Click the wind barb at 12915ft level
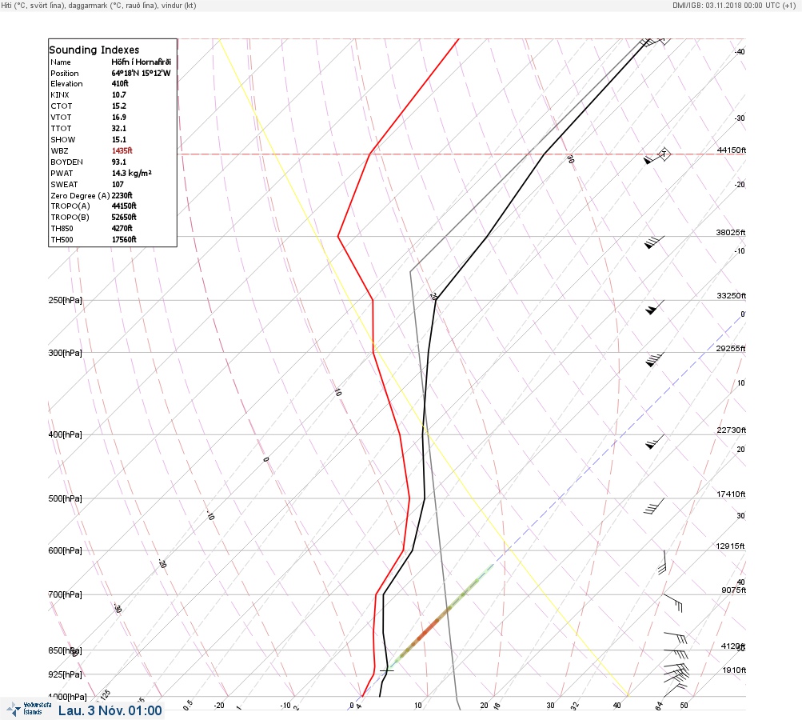802x720 pixels. click(x=662, y=562)
